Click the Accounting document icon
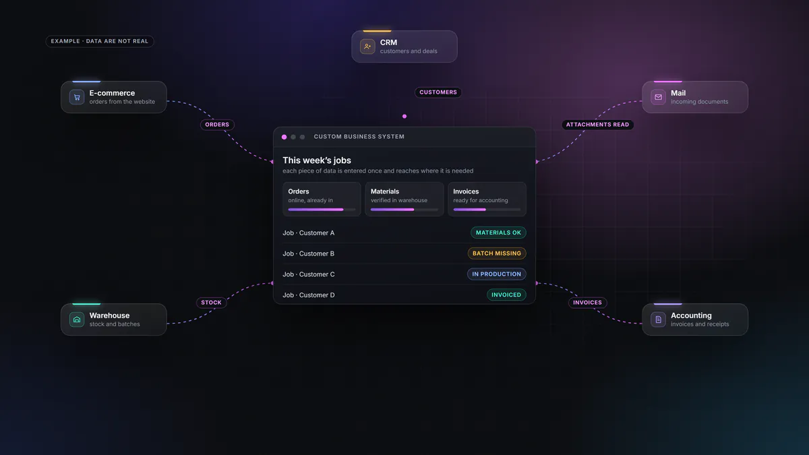 point(658,320)
